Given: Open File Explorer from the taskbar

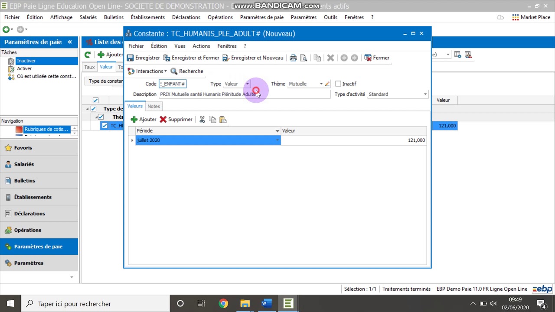Looking at the screenshot, I should point(245,303).
